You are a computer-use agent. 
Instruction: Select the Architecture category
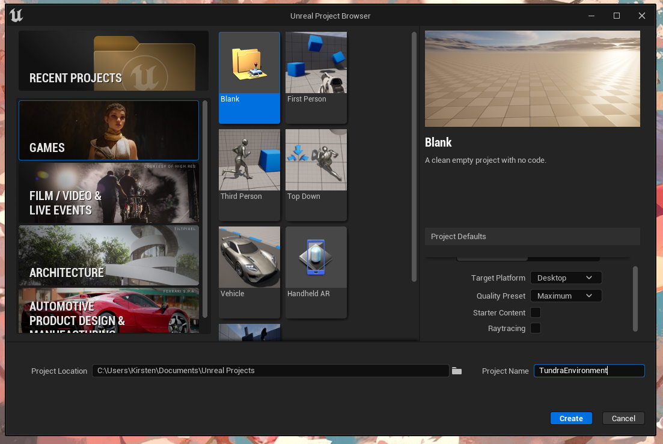(109, 255)
